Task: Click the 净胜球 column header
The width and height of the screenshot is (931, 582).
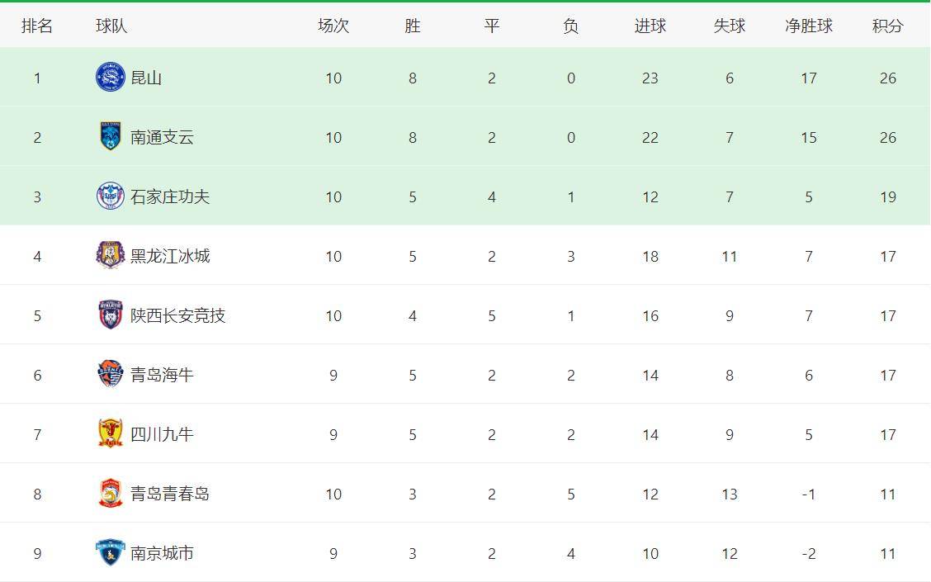Action: tap(809, 26)
